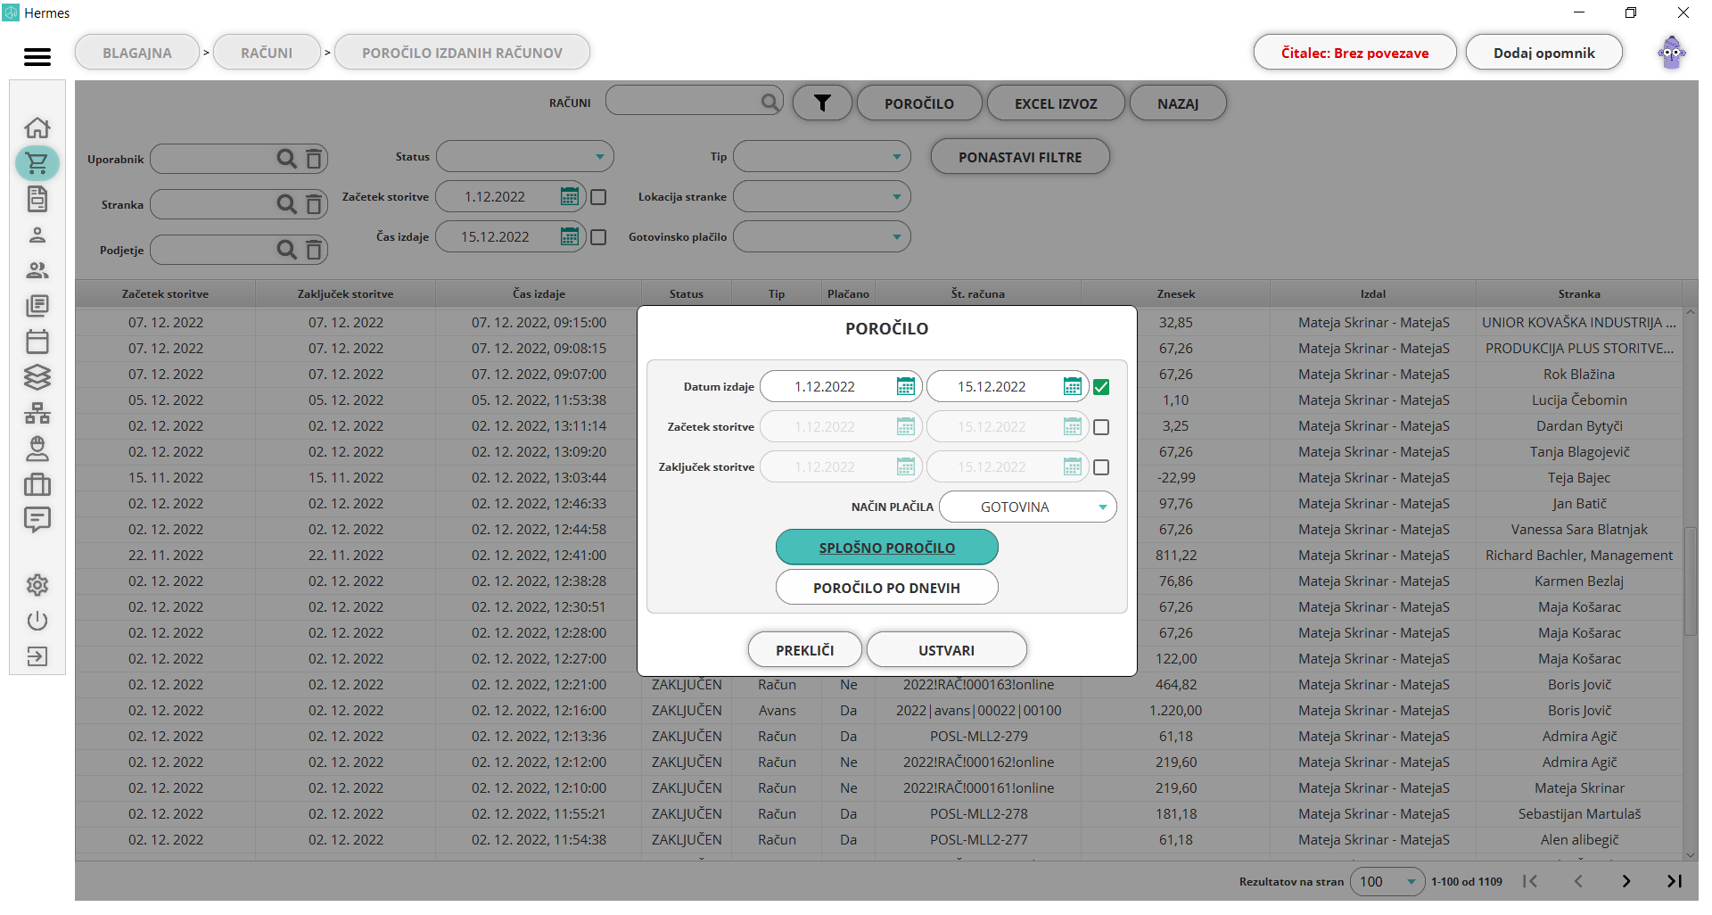Screen dimensions: 1712x915
Task: Click the magnifier in Računi search box
Action: click(770, 103)
